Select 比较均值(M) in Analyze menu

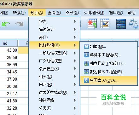click(x=54, y=45)
